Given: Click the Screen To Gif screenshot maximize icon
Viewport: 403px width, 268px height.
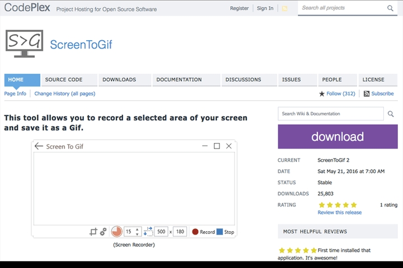Looking at the screenshot, I should coord(217,146).
